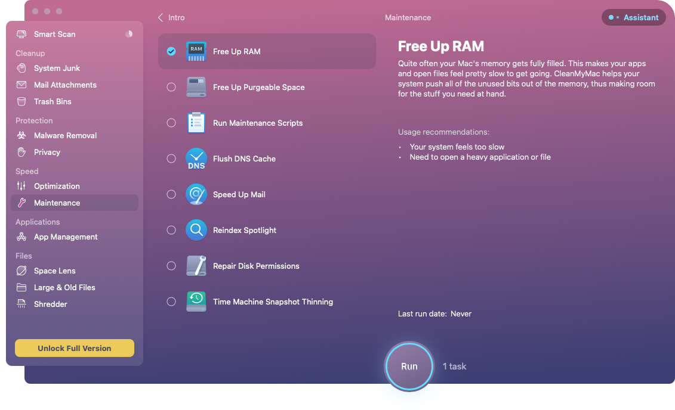Switch to the Optimization section

tap(75, 186)
